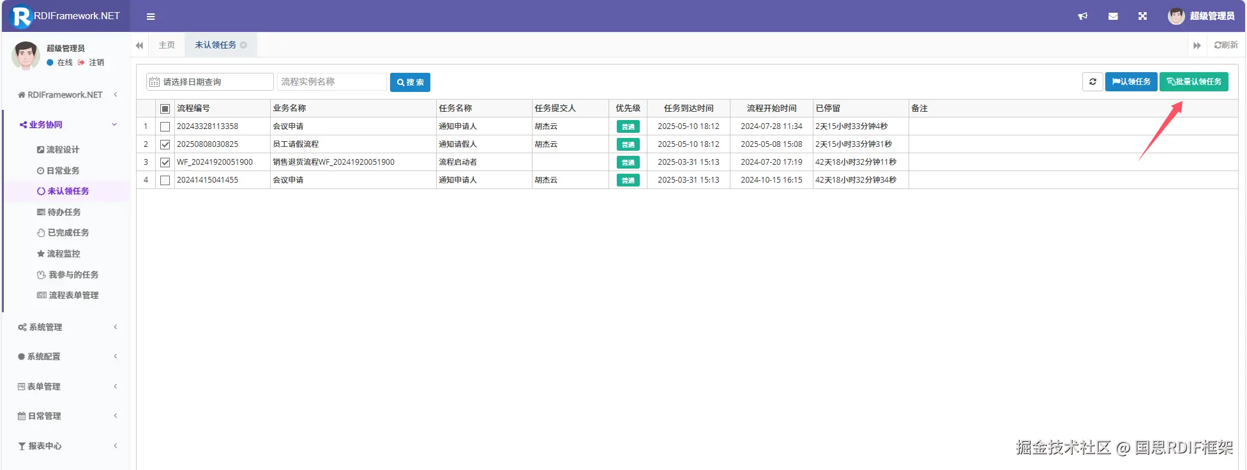This screenshot has width=1247, height=470.
Task: Click the top-right user avatar
Action: coord(1176,16)
